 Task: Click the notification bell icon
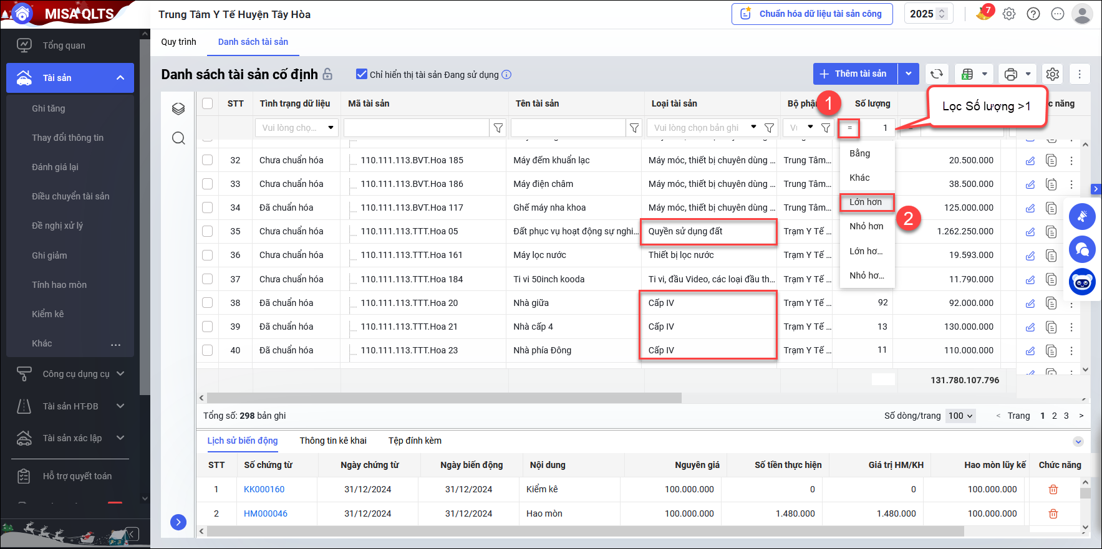[984, 14]
